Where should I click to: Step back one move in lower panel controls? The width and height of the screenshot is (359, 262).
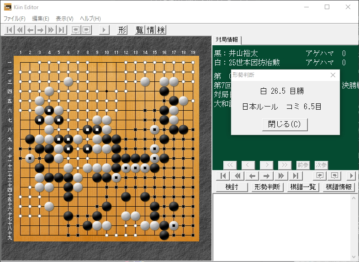(x=252, y=176)
